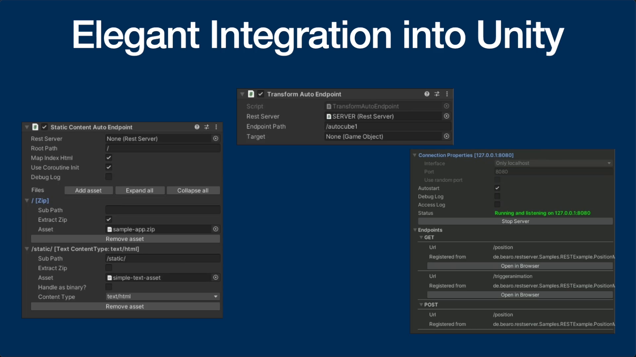Click the /static/ Sub Path field
This screenshot has width=636, height=357.
(163, 258)
